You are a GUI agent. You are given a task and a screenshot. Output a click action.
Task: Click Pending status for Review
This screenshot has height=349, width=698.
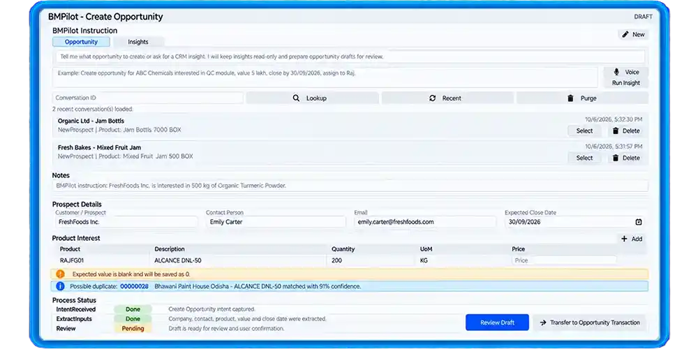(133, 329)
